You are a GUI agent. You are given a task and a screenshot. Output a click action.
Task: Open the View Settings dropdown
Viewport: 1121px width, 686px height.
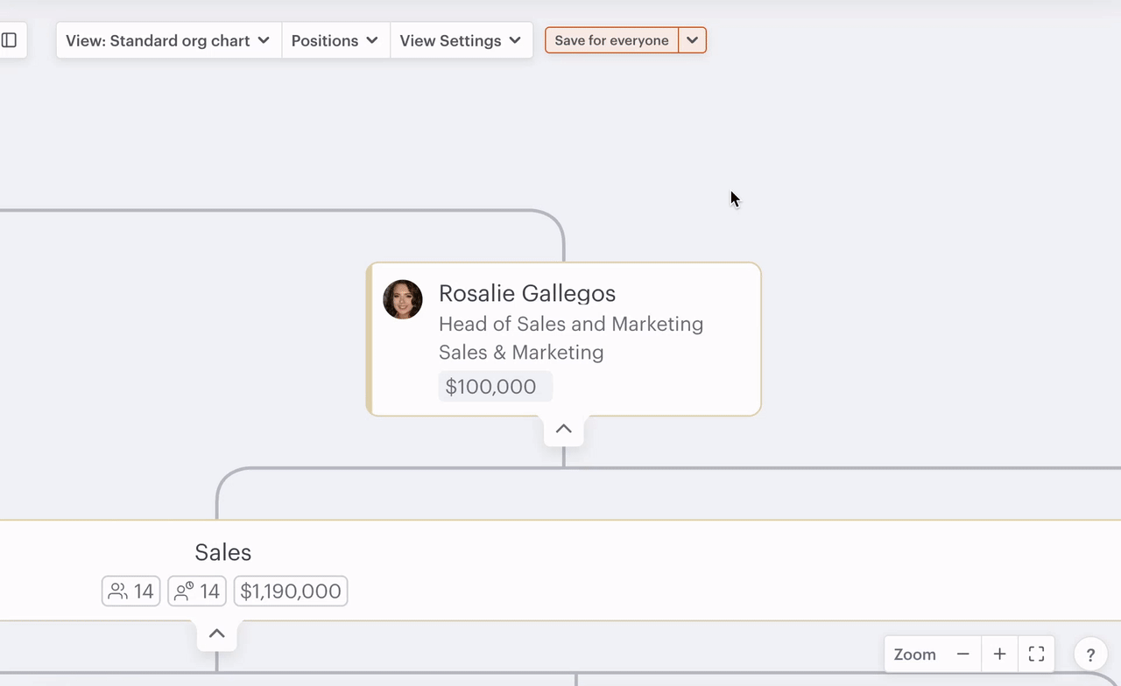pyautogui.click(x=462, y=39)
